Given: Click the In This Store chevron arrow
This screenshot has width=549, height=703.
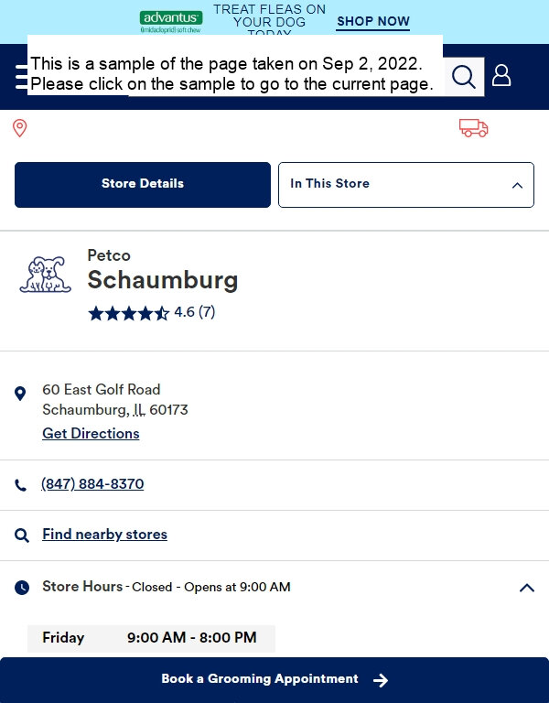Looking at the screenshot, I should click(x=517, y=185).
